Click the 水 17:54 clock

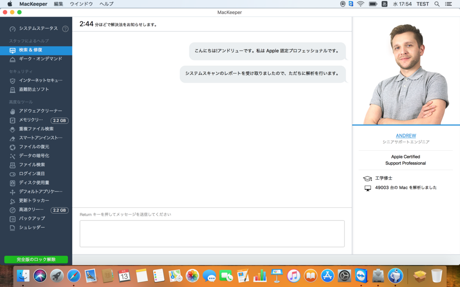402,4
